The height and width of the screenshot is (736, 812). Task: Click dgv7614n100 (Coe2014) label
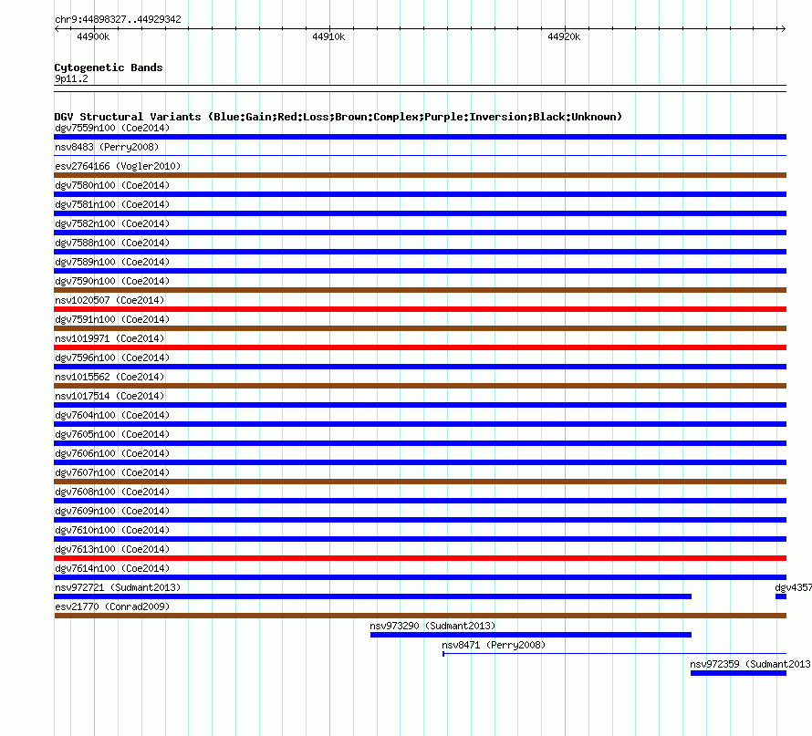point(112,568)
